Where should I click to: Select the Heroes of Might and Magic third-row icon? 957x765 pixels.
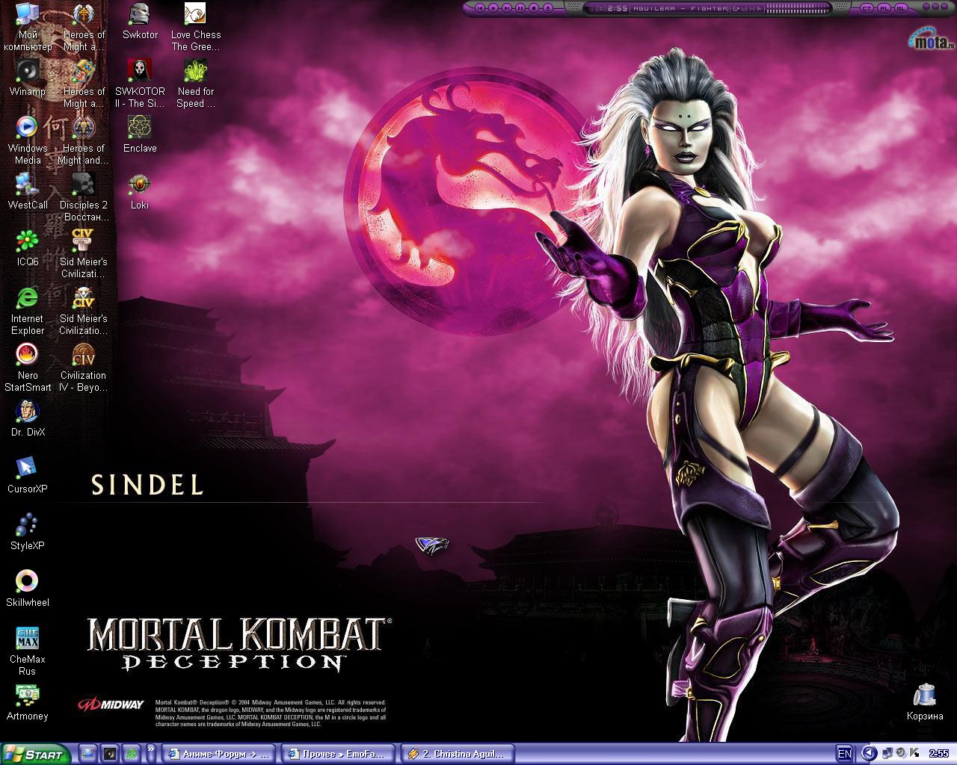tap(84, 140)
